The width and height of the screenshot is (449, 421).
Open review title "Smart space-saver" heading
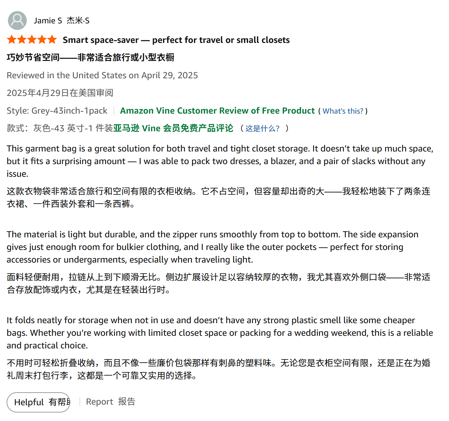(x=176, y=40)
